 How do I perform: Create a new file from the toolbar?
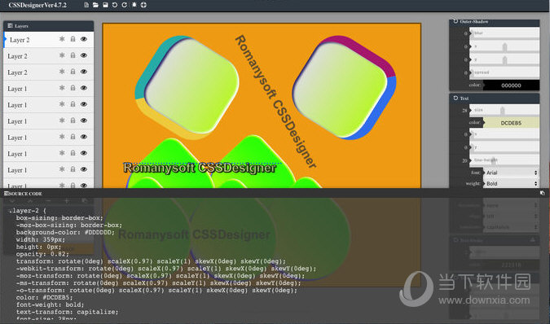pyautogui.click(x=86, y=5)
